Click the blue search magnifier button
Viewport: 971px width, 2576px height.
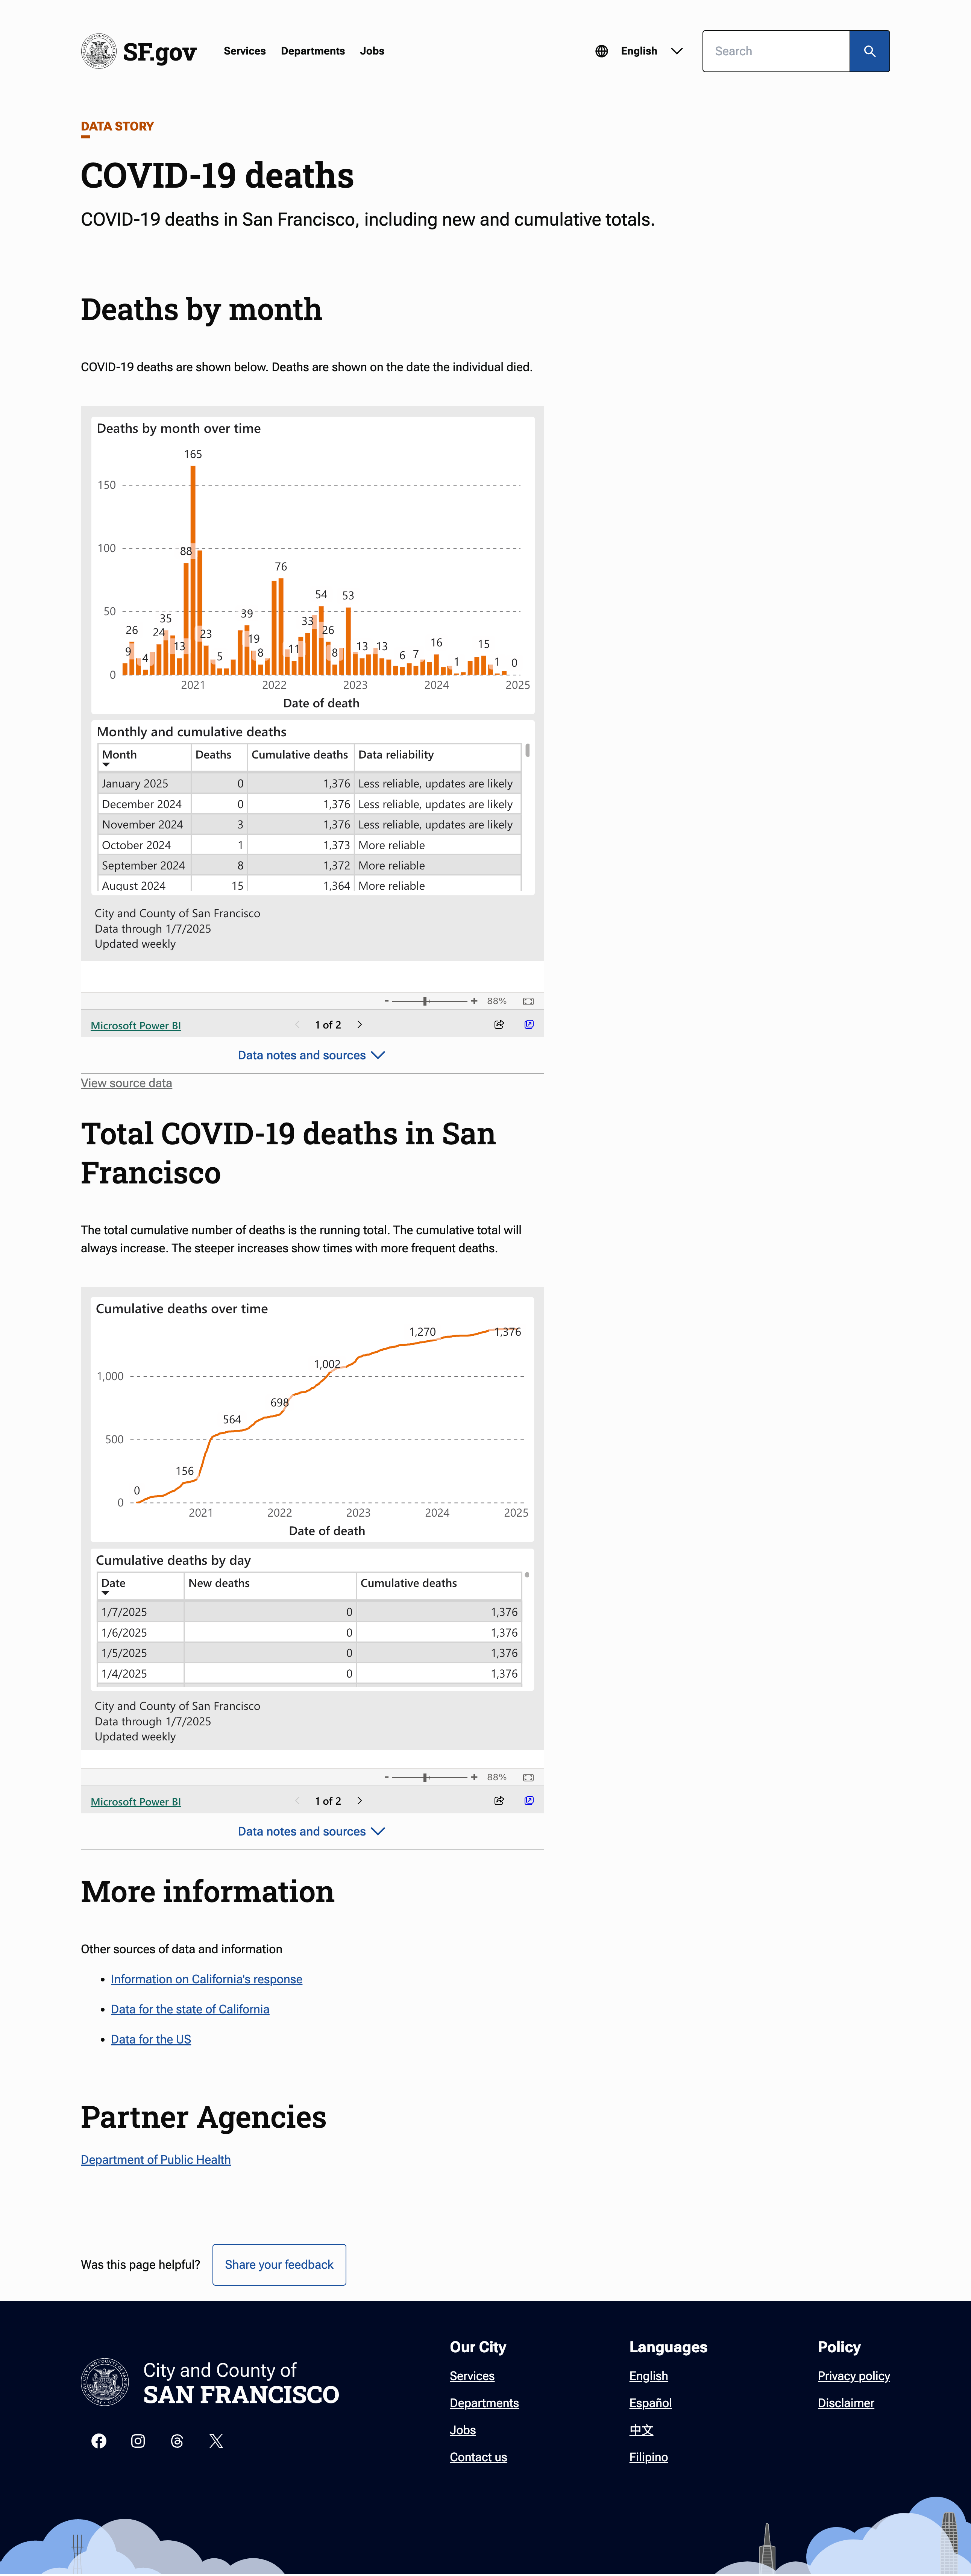pyautogui.click(x=869, y=51)
